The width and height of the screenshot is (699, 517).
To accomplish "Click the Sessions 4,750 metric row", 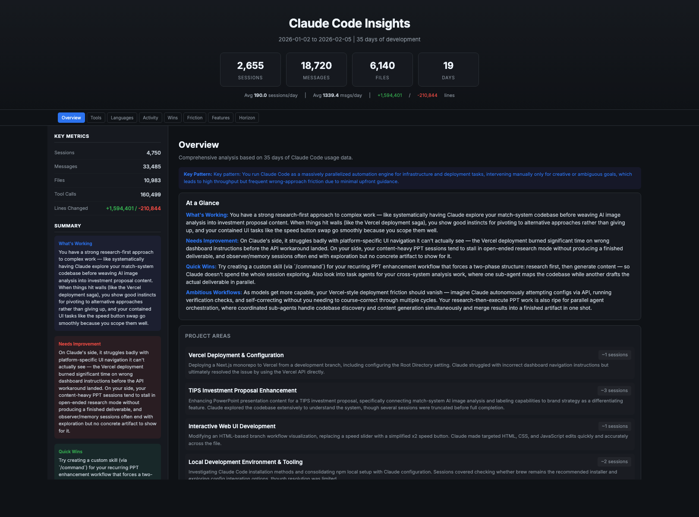I will 107,153.
